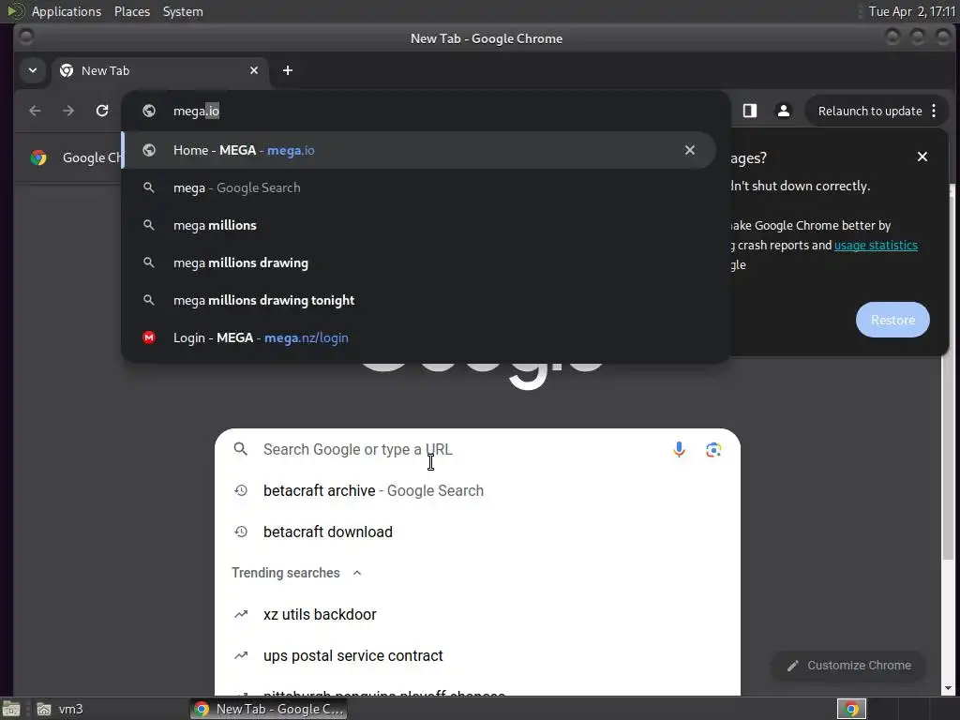Screen dimensions: 960x720
Task: Toggle the side panel icon
Action: tap(750, 111)
